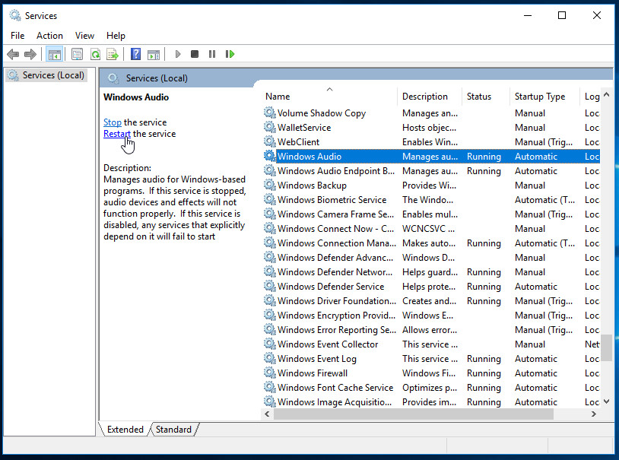This screenshot has width=619, height=460.
Task: Click the Stop the service link
Action: [x=113, y=122]
